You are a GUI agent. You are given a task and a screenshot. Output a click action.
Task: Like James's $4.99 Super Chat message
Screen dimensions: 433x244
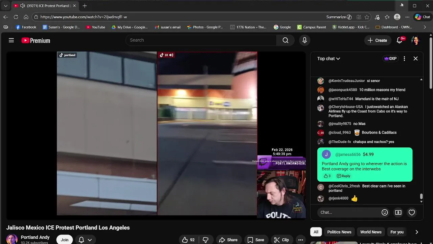[x=327, y=176]
